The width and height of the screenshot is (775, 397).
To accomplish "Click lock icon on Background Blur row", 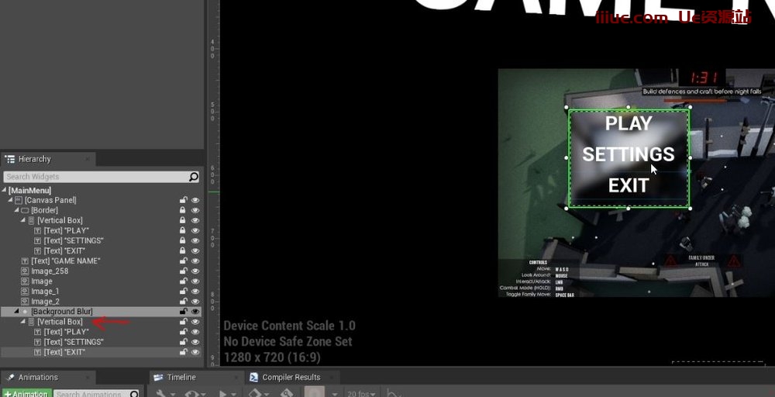I will (183, 312).
